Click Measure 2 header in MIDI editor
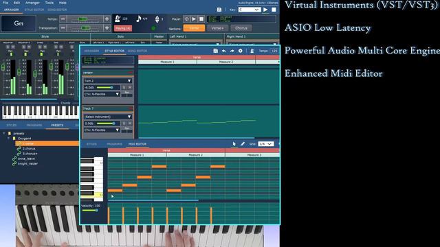 pyautogui.click(x=195, y=155)
